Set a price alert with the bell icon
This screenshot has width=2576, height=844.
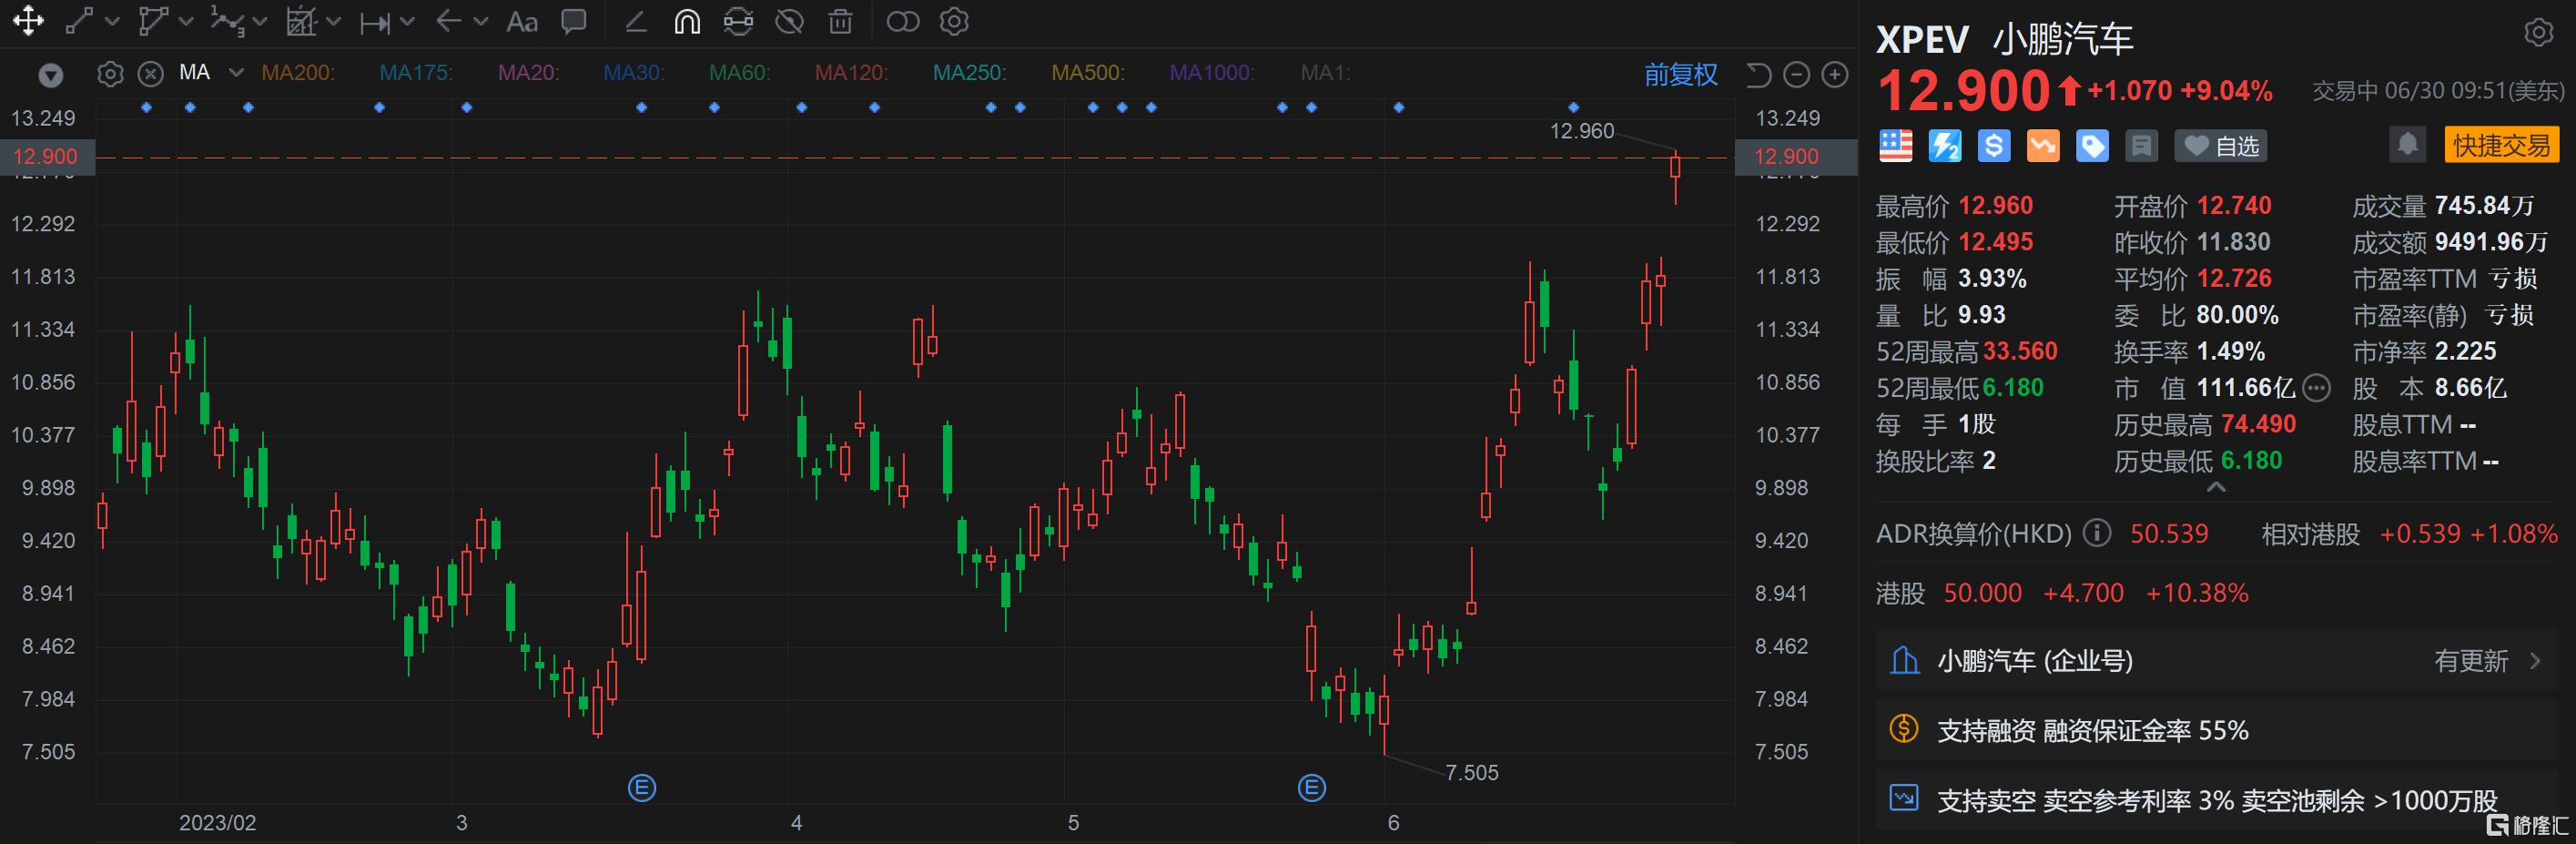tap(2408, 145)
